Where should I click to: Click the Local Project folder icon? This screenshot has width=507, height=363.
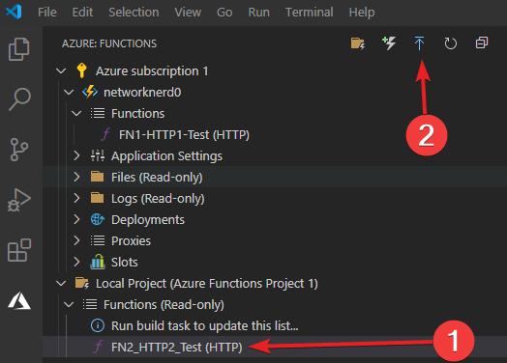[82, 283]
